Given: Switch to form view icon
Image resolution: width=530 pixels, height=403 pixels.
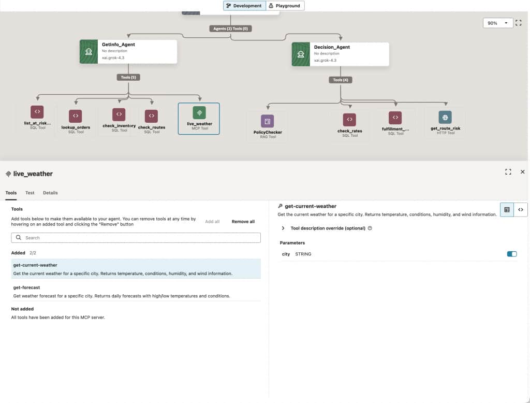Looking at the screenshot, I should [507, 210].
